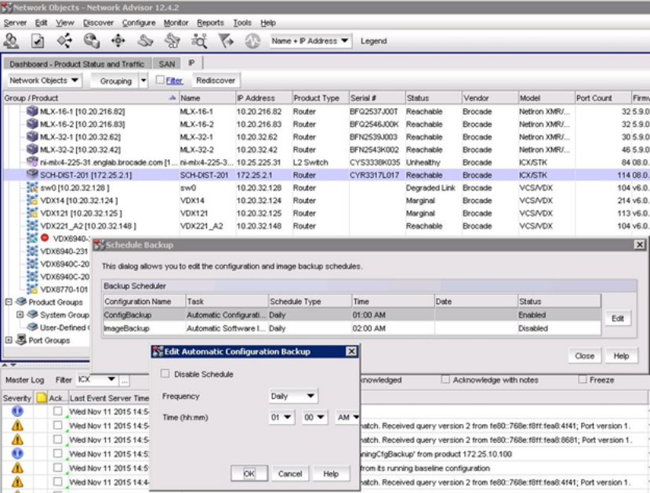
Task: Toggle the Freeze checkbox
Action: (583, 379)
